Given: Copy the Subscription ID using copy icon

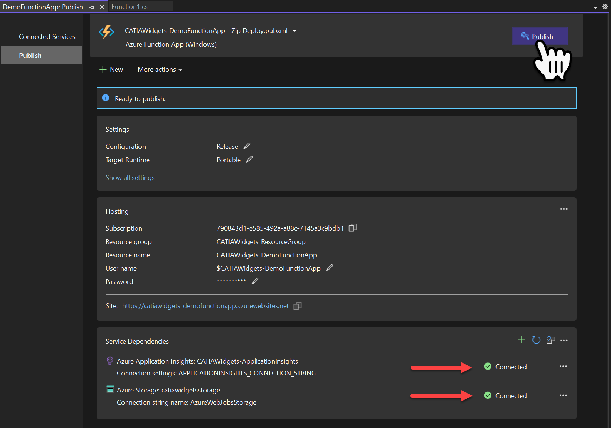Looking at the screenshot, I should tap(352, 228).
